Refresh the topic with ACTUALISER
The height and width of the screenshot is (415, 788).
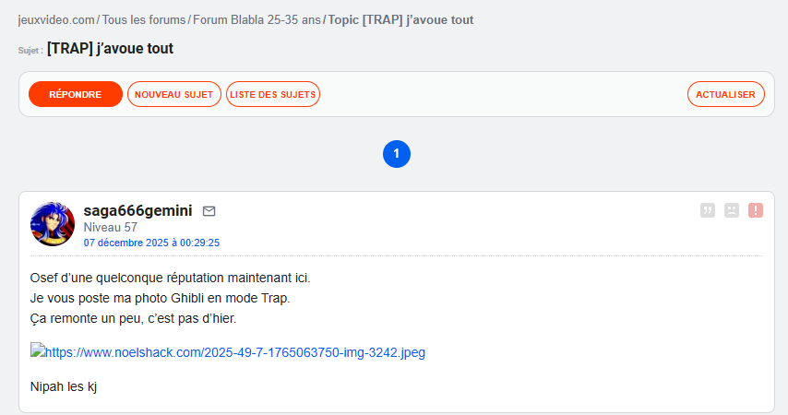click(726, 94)
